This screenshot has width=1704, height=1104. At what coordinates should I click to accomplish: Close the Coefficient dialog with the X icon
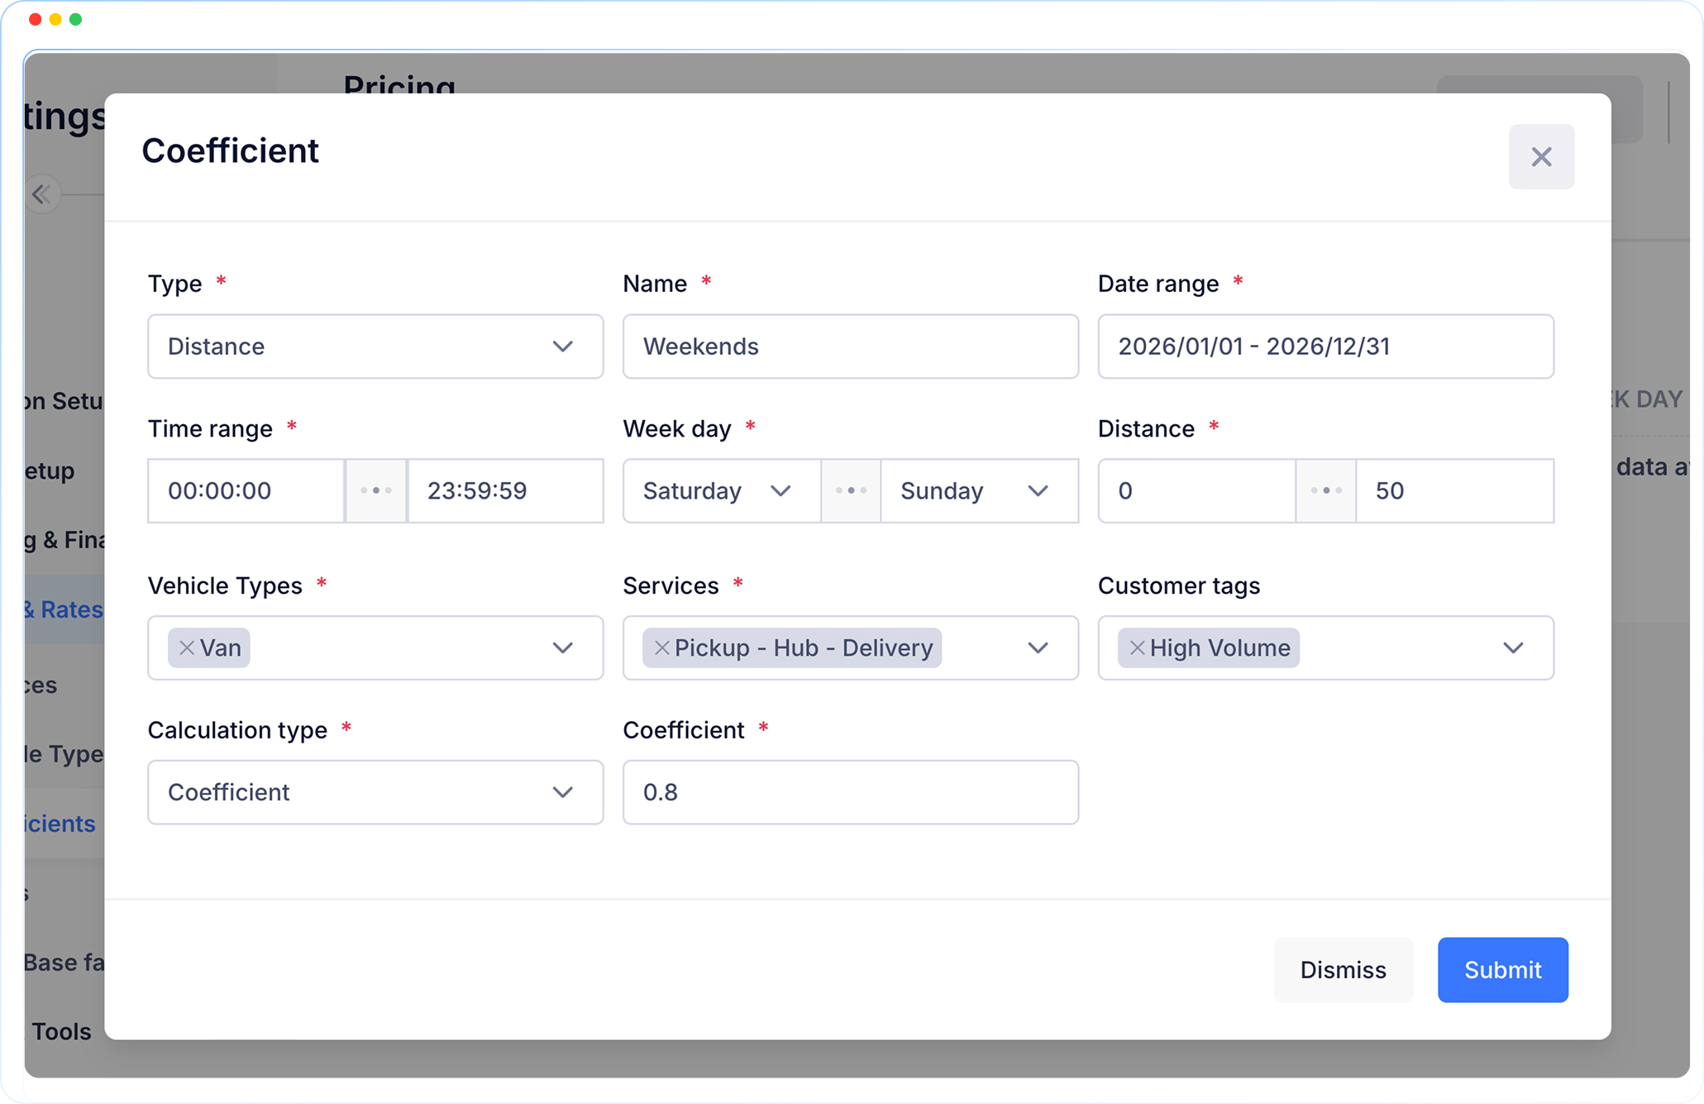[1541, 156]
